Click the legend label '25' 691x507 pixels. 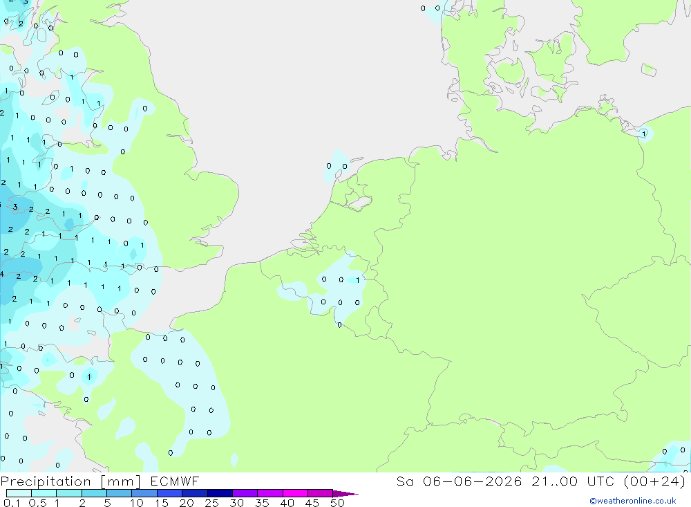(x=211, y=503)
